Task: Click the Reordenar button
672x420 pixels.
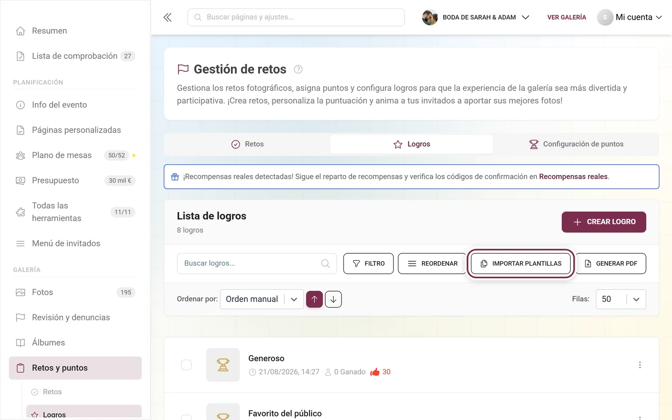Action: 432,264
